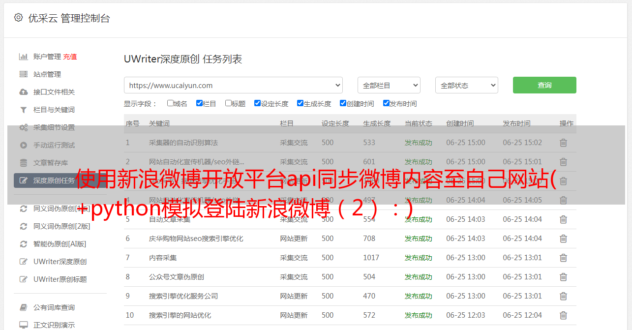Open the https://www.ucaiyun.com site dropdown

click(x=233, y=85)
